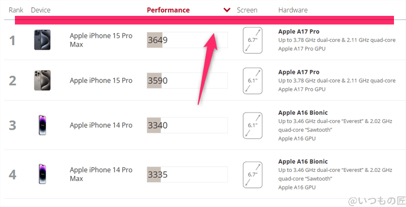The image size is (406, 207).
Task: Expand the Performance sort dropdown arrow
Action: pos(227,10)
